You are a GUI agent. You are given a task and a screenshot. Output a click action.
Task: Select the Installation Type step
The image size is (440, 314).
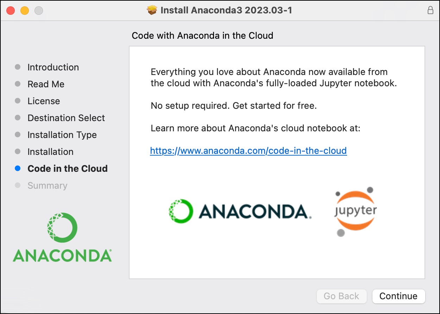(x=62, y=135)
